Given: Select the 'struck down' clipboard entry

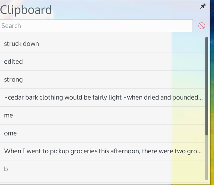Looking at the screenshot, I should coord(102,44).
